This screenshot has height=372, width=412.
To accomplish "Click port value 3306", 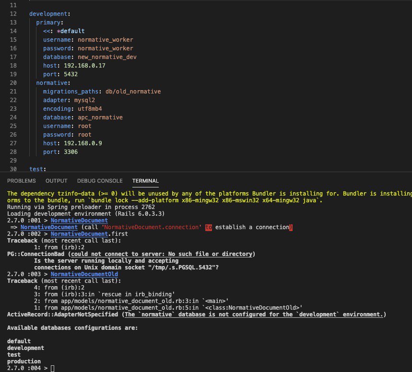I will [x=71, y=152].
